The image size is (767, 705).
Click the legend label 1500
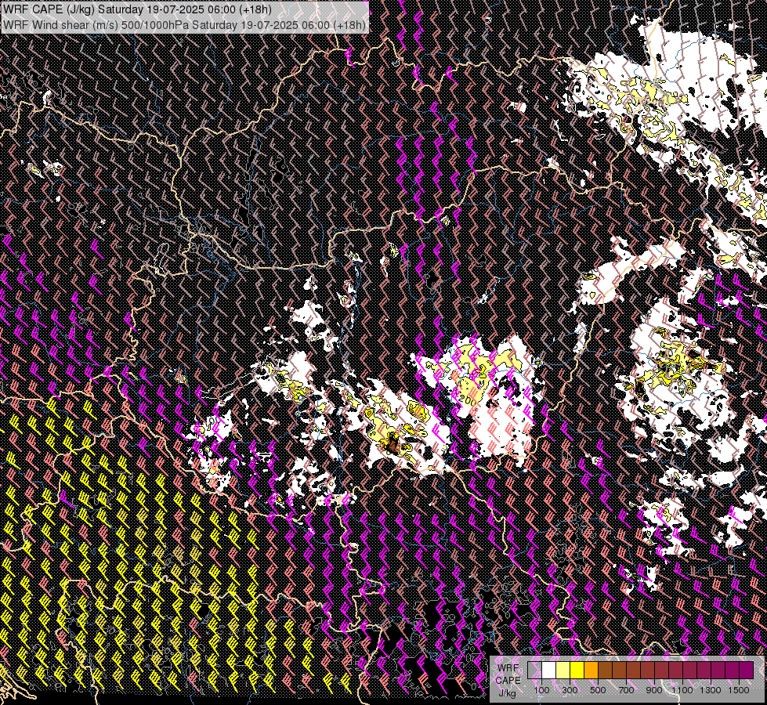click(739, 690)
